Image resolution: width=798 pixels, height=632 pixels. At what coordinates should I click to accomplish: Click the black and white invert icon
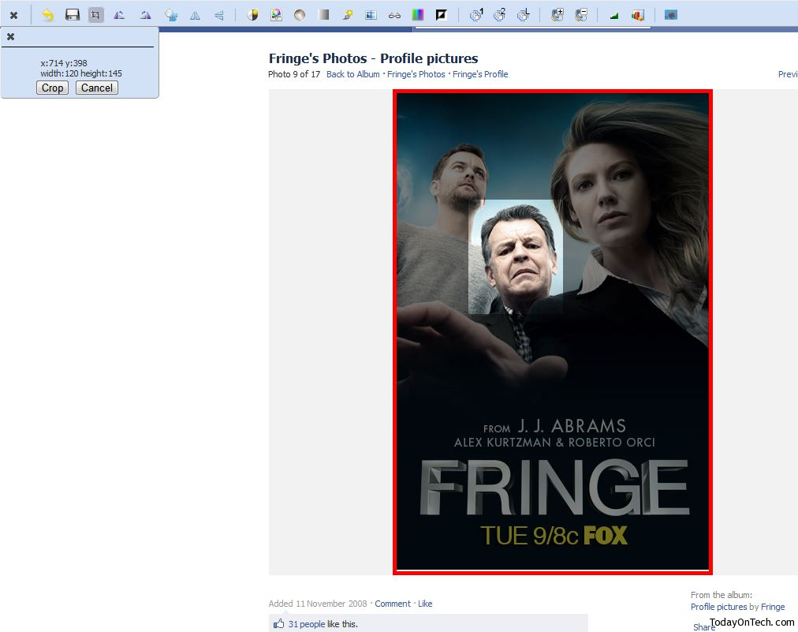pyautogui.click(x=442, y=15)
